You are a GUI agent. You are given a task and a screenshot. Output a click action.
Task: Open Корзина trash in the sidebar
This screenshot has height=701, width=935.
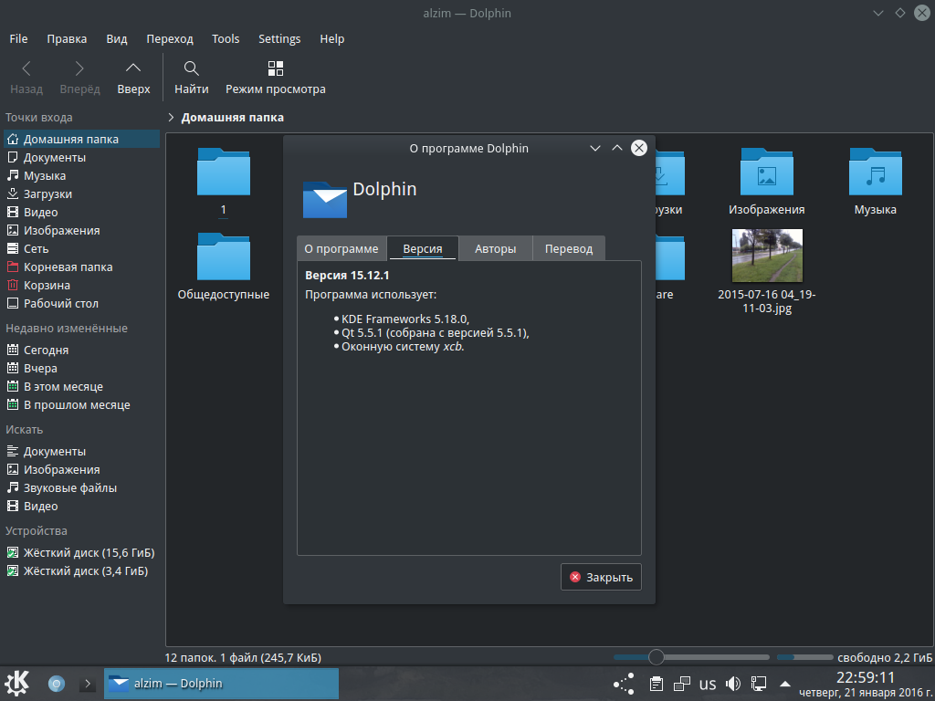tap(81, 286)
